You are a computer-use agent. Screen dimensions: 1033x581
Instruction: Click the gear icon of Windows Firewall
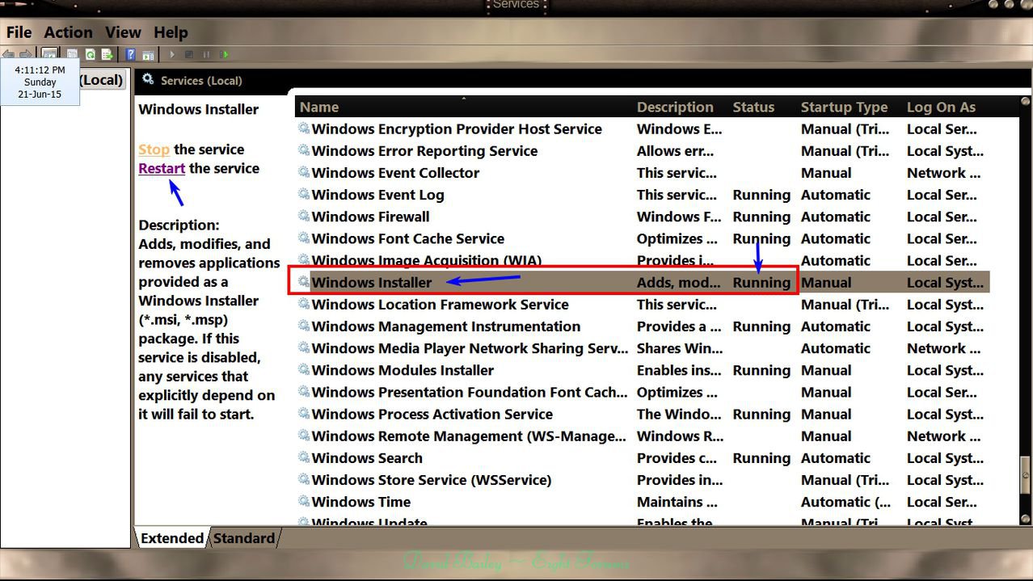point(304,216)
